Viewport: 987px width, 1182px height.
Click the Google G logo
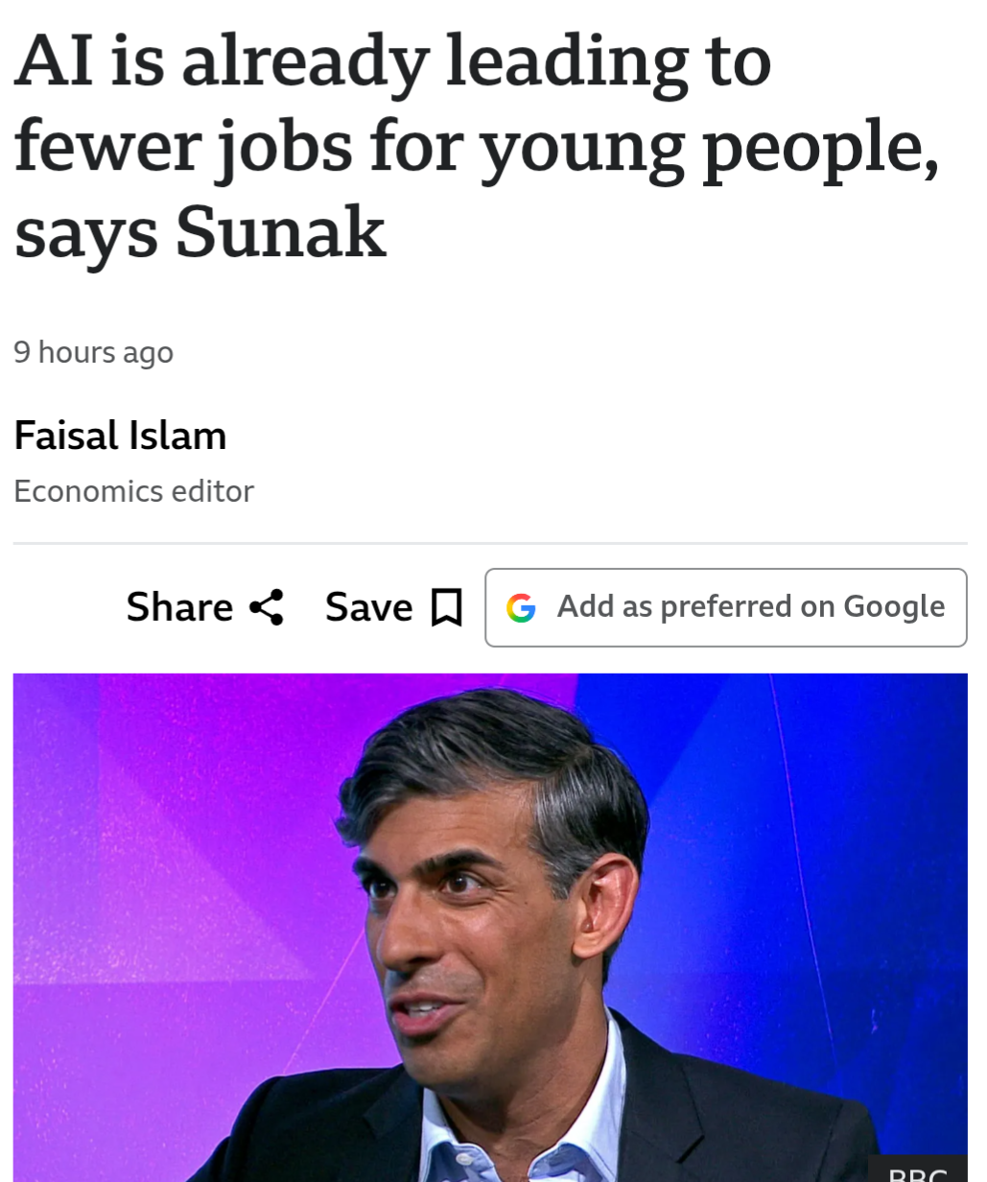pyautogui.click(x=521, y=607)
